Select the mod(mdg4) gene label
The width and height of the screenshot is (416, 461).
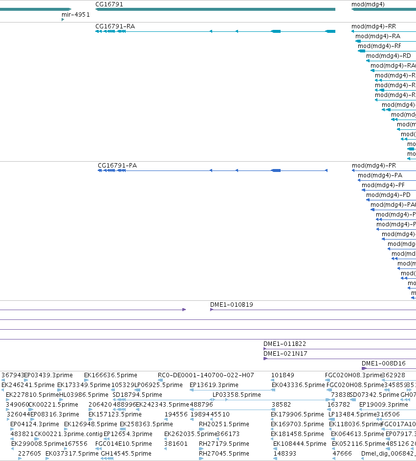click(x=368, y=4)
